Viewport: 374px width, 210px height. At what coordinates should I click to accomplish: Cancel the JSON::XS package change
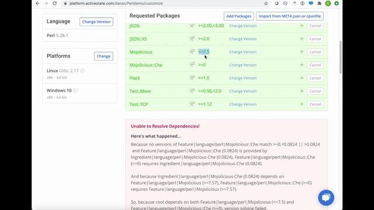click(315, 39)
